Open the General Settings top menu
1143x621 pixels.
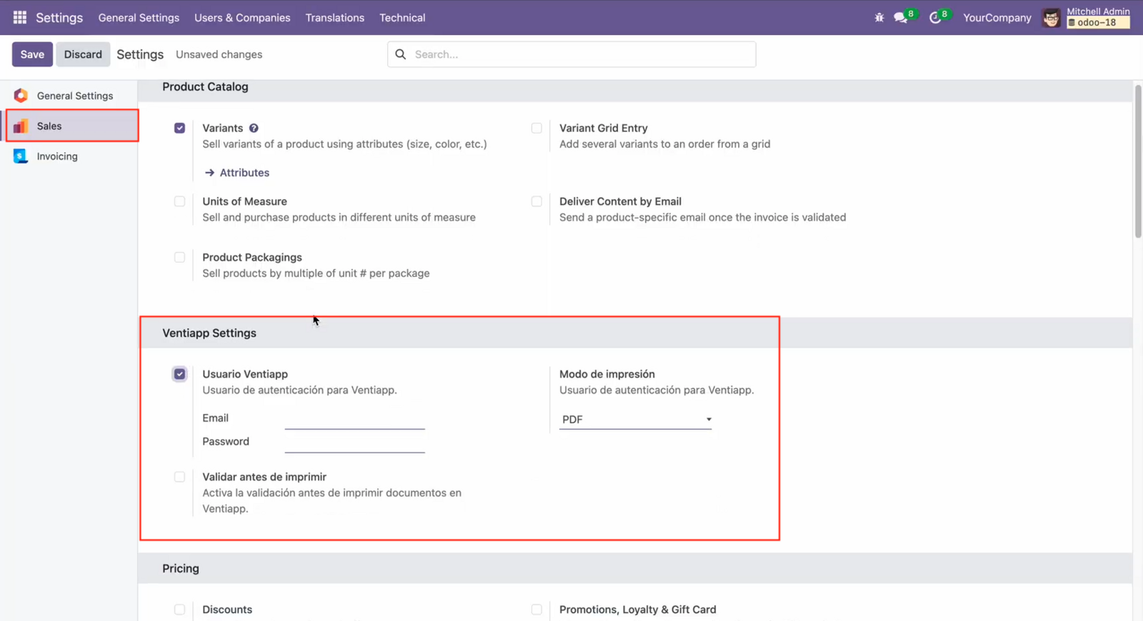139,18
